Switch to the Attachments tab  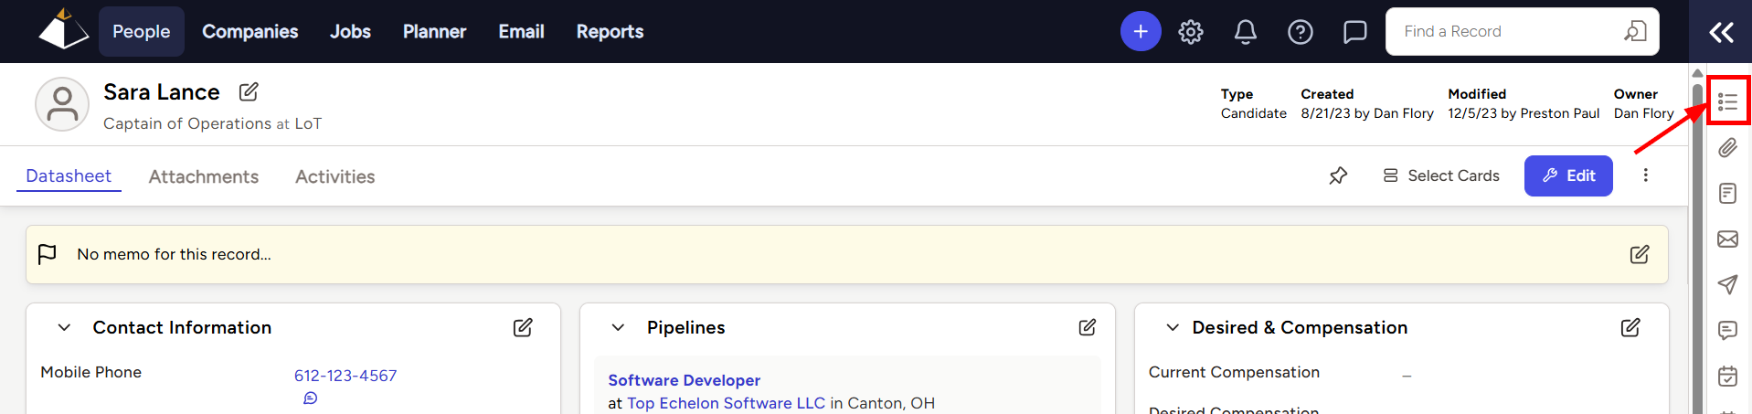click(x=204, y=176)
